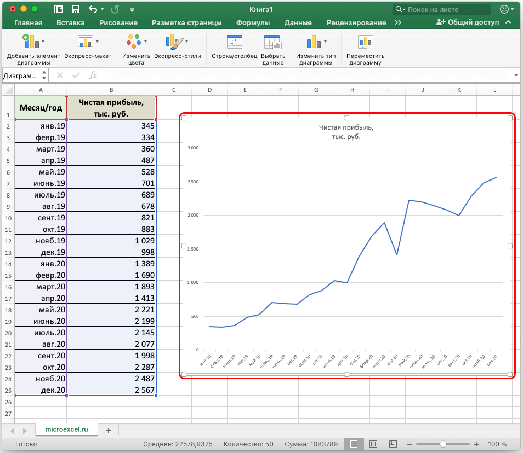Select the cell containing 1 029
The height and width of the screenshot is (453, 523).
[111, 241]
